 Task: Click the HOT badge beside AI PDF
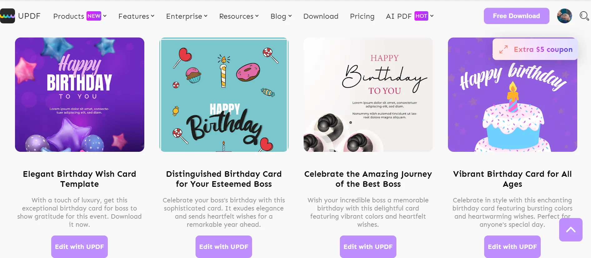click(x=421, y=16)
